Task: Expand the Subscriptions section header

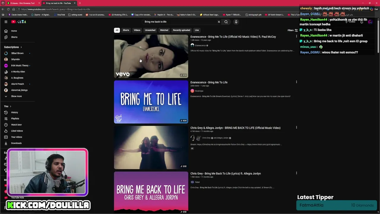Action: [13, 47]
